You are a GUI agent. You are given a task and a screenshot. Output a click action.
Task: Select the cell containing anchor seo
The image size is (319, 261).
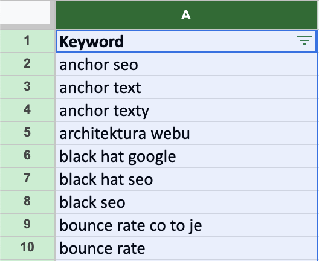click(x=186, y=64)
